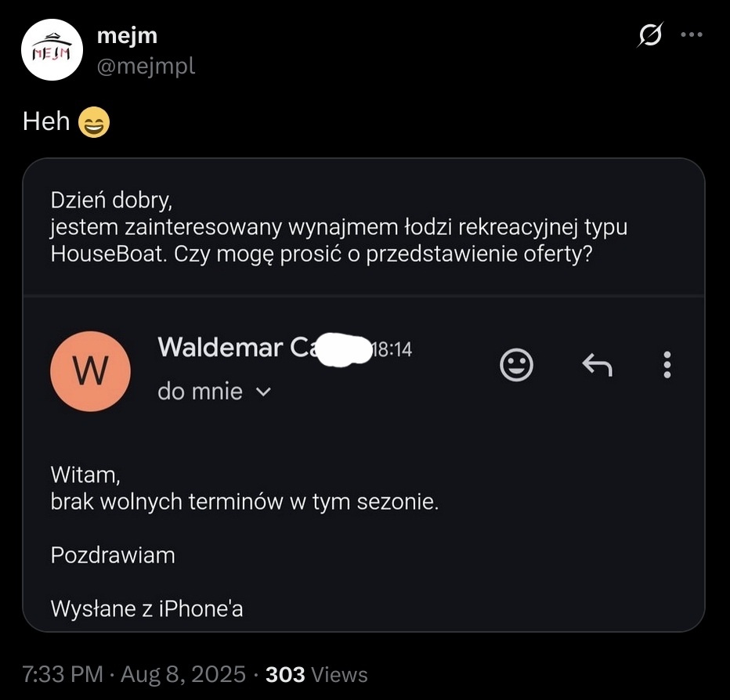Click the 303 Views count
The width and height of the screenshot is (730, 700).
[316, 674]
